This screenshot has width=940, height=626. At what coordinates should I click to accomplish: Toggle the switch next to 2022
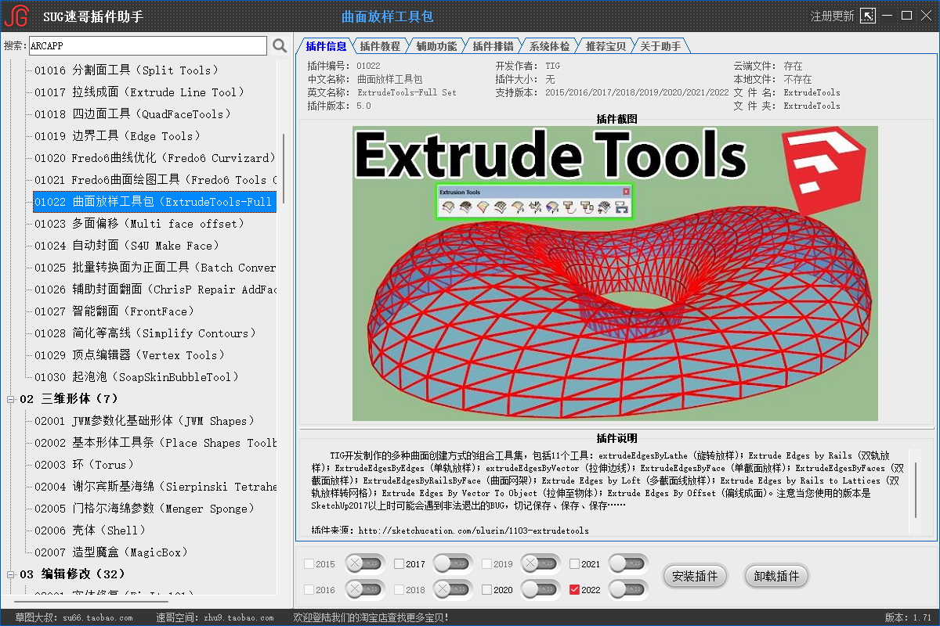tap(629, 589)
